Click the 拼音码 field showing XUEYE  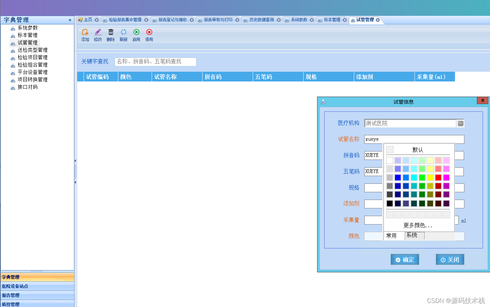[373, 155]
